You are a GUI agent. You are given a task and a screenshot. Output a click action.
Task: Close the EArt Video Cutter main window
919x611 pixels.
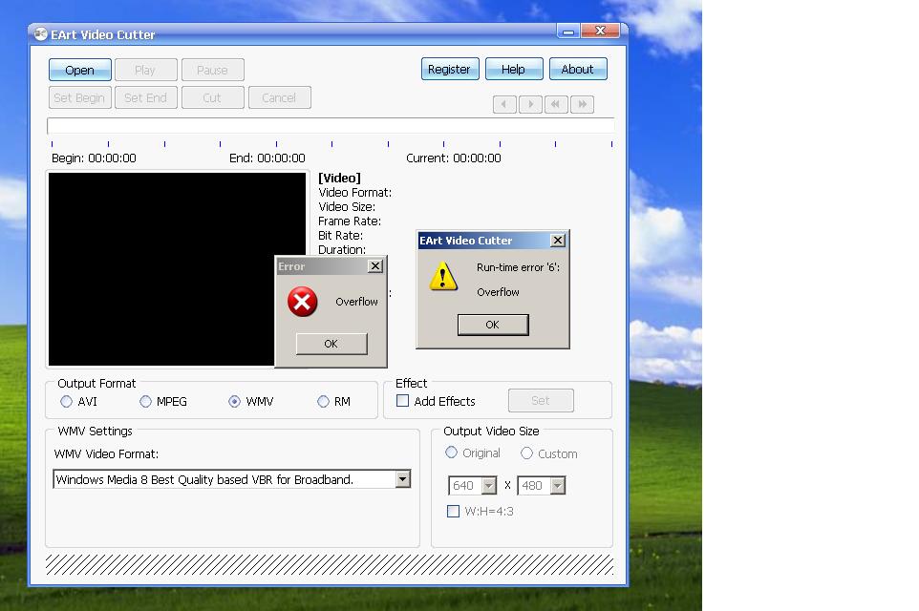[x=600, y=32]
